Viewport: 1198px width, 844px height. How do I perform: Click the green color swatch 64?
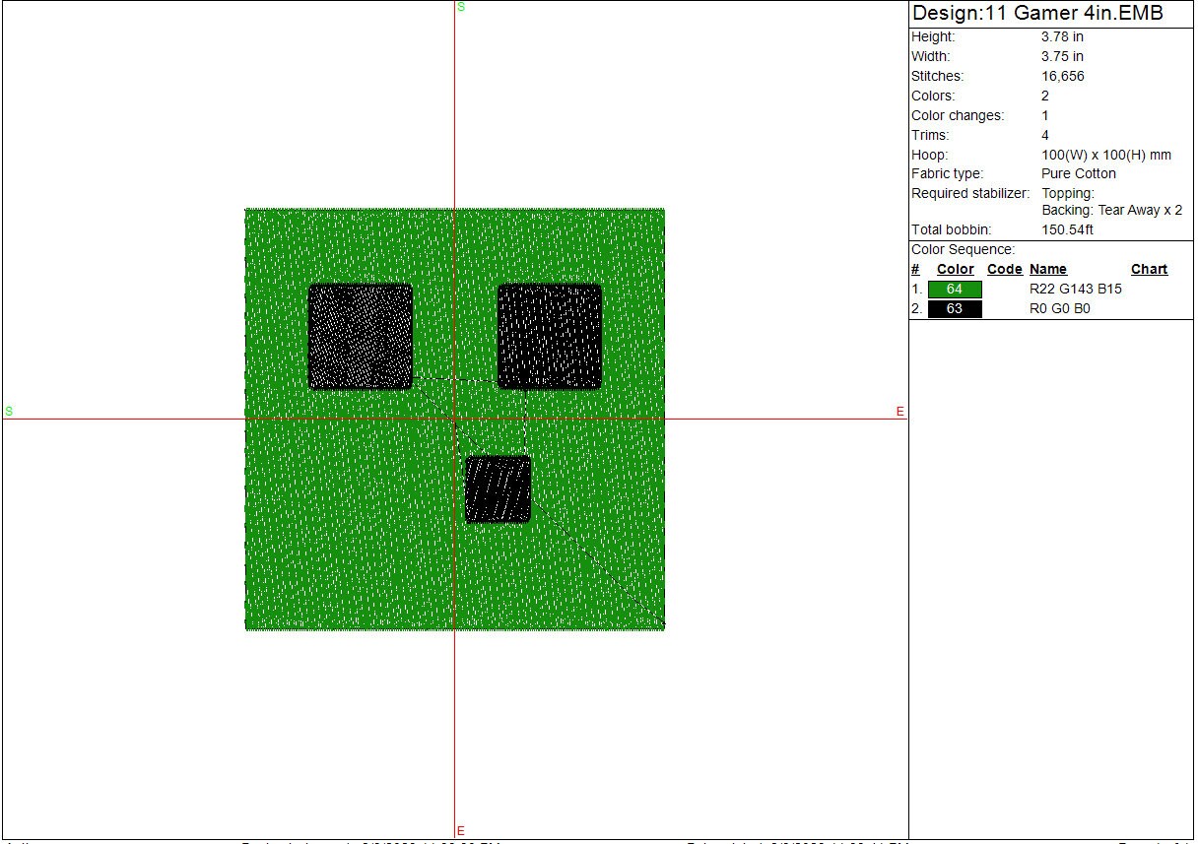coord(955,290)
